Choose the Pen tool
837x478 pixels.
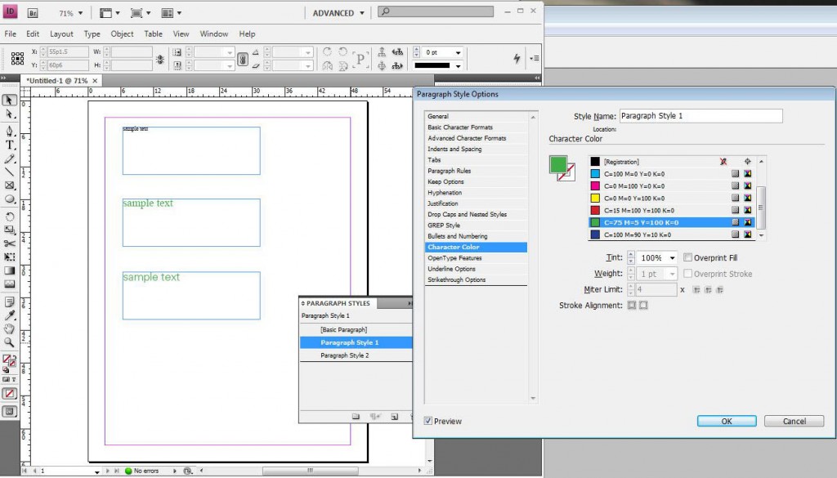point(9,132)
